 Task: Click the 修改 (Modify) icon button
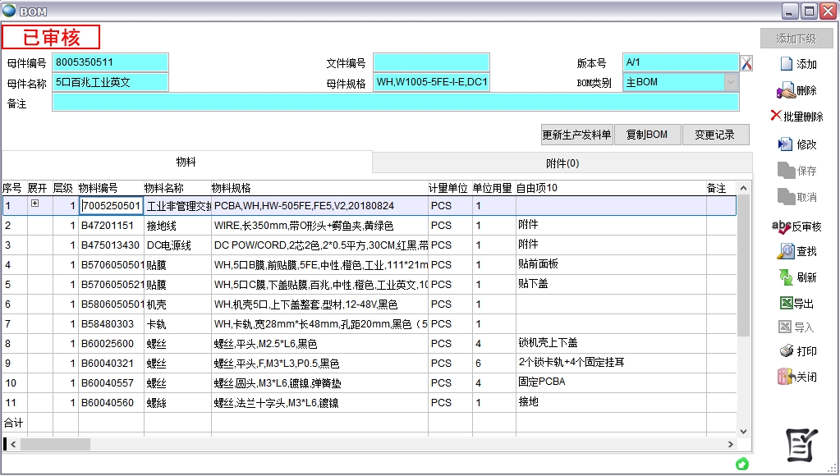(x=796, y=144)
